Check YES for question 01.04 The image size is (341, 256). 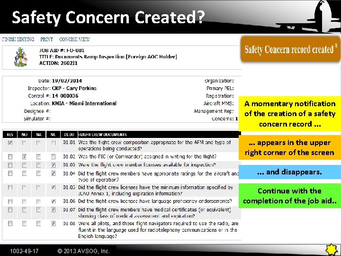click(x=10, y=174)
